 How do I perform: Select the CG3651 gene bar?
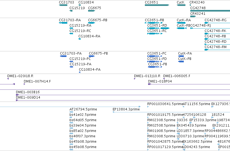157,5
